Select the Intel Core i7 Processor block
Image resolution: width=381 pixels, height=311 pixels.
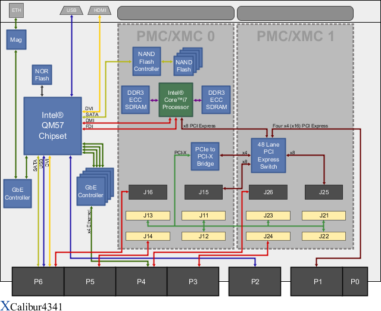[x=176, y=99]
